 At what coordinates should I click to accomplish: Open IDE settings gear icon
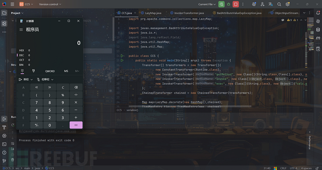tap(287, 4)
